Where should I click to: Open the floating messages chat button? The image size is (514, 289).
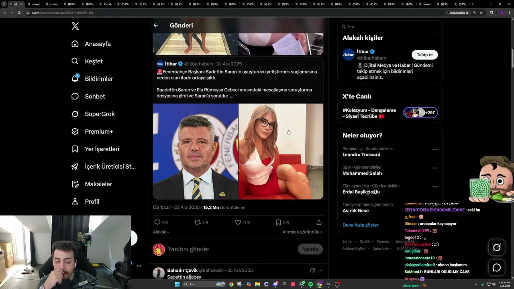coord(497,268)
